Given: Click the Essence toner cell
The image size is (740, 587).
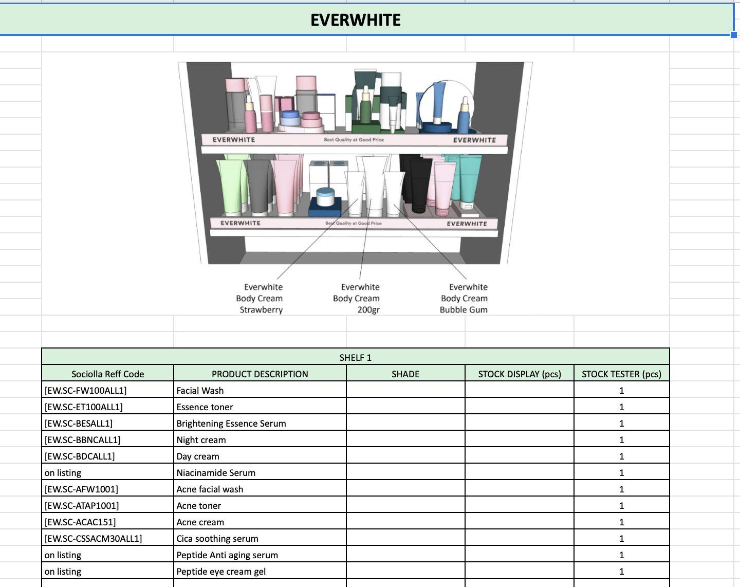Looking at the screenshot, I should pos(260,407).
